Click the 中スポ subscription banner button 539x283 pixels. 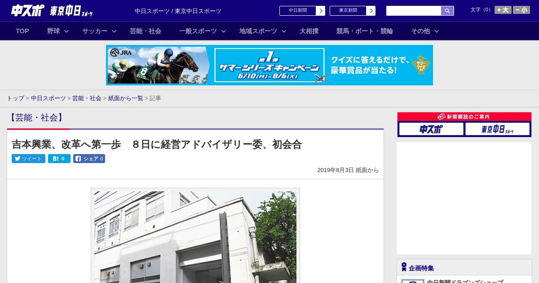tap(431, 129)
